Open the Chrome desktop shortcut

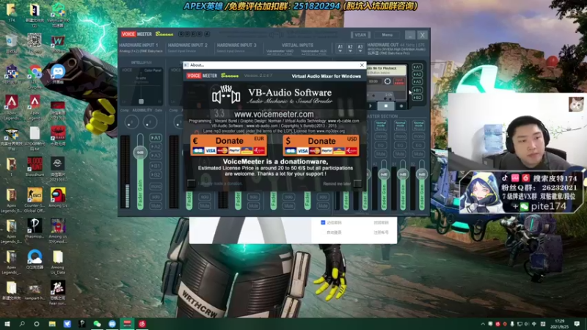(34, 72)
